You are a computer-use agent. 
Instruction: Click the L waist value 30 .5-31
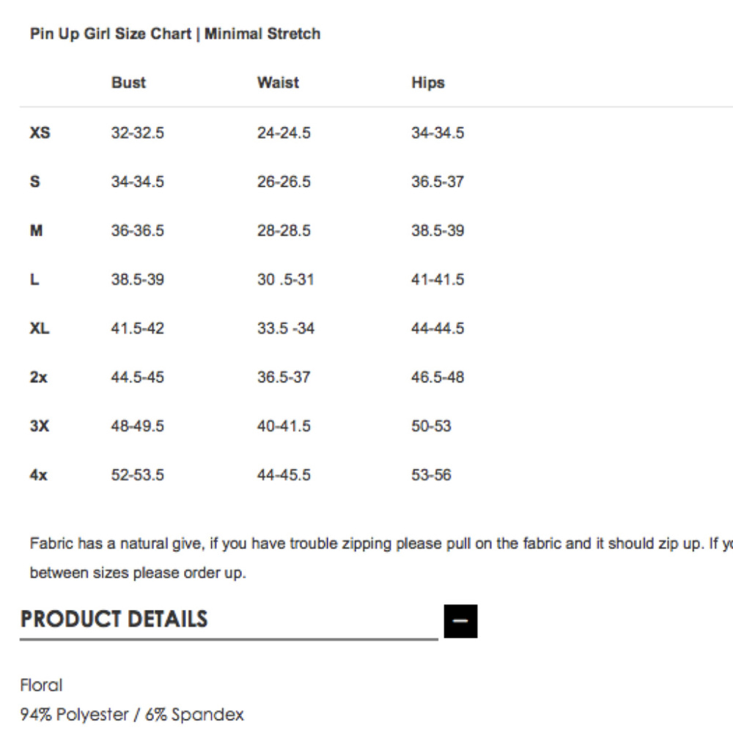click(x=285, y=279)
